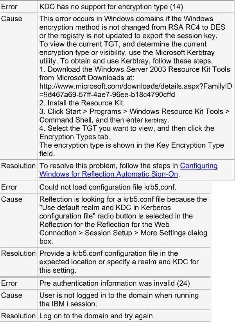
Task: Click the Cause label beside the krb5.conf explanation
Action: click(12, 199)
